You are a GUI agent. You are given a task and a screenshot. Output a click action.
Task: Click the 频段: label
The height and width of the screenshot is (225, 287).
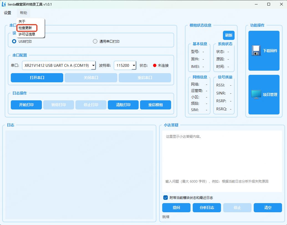point(195,103)
